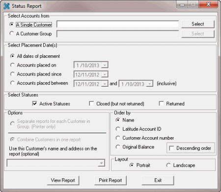Open the Customer name and address dropdown
Image resolution: width=221 pixels, height=192 pixels.
click(101, 163)
